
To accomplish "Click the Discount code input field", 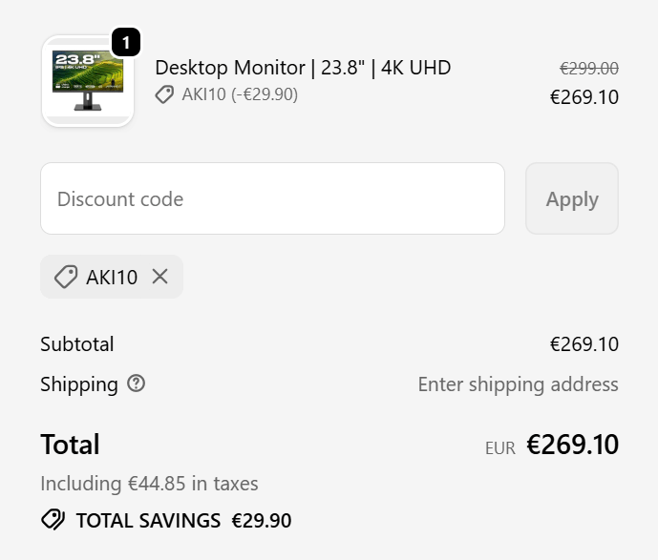I will point(272,198).
